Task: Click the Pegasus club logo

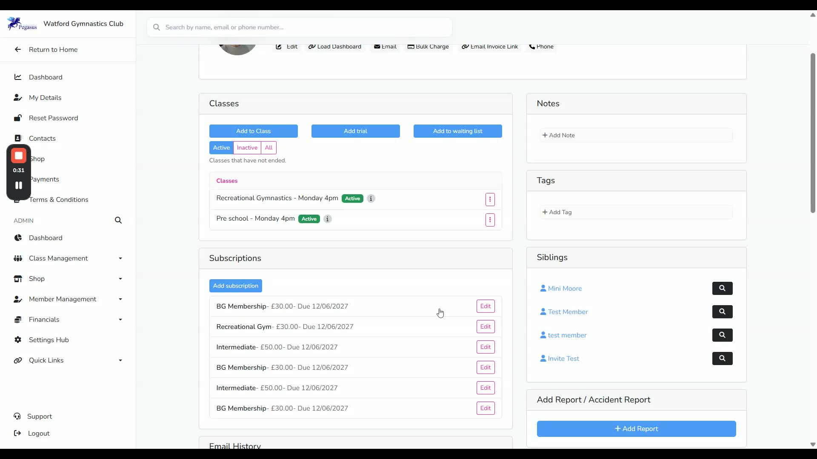Action: [x=22, y=24]
